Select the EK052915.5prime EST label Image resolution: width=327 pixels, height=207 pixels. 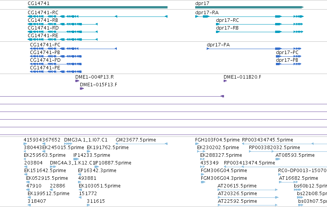pyautogui.click(x=47, y=178)
